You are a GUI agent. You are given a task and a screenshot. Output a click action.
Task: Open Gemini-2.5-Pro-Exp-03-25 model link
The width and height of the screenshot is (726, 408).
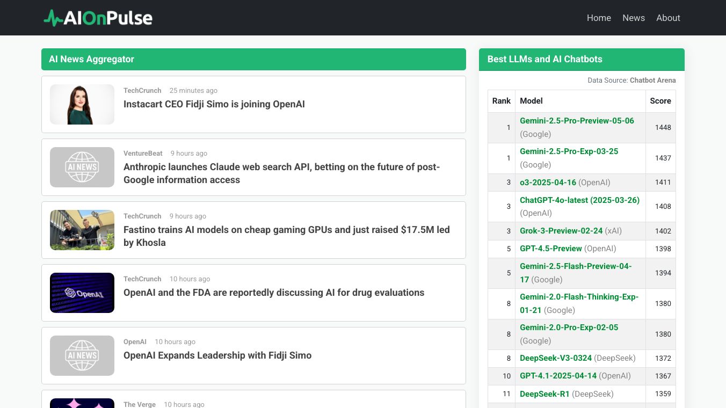(x=569, y=151)
